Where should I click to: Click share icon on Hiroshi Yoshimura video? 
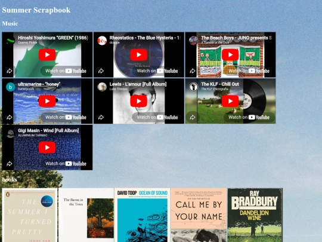9,71
